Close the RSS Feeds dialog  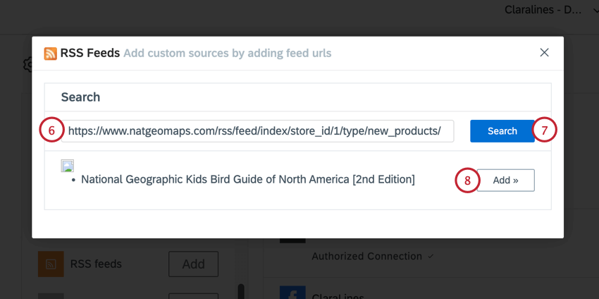[544, 53]
